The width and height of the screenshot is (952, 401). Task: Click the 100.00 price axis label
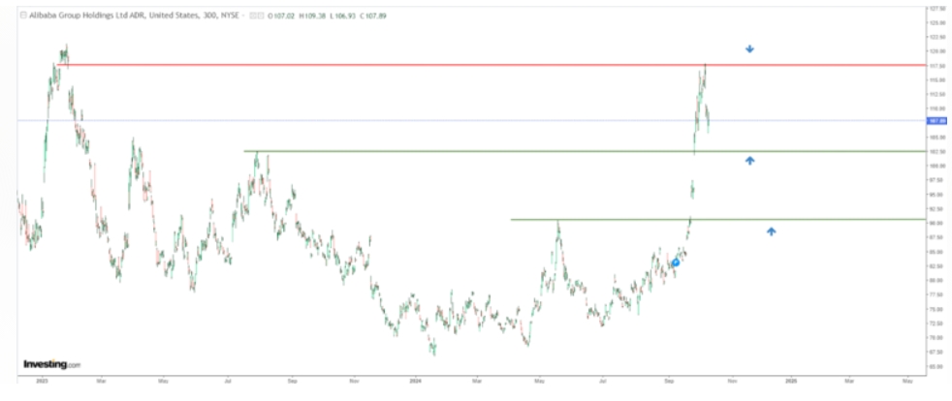click(x=938, y=166)
